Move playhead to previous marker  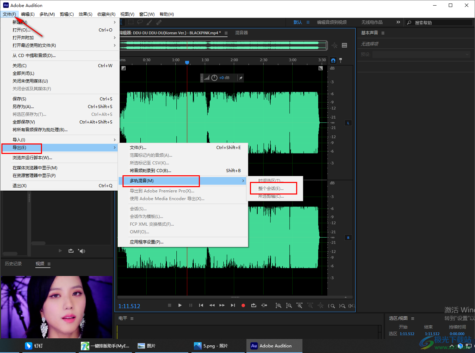(x=201, y=305)
